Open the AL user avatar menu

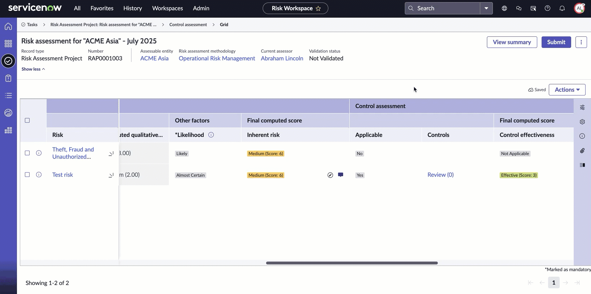tap(579, 8)
